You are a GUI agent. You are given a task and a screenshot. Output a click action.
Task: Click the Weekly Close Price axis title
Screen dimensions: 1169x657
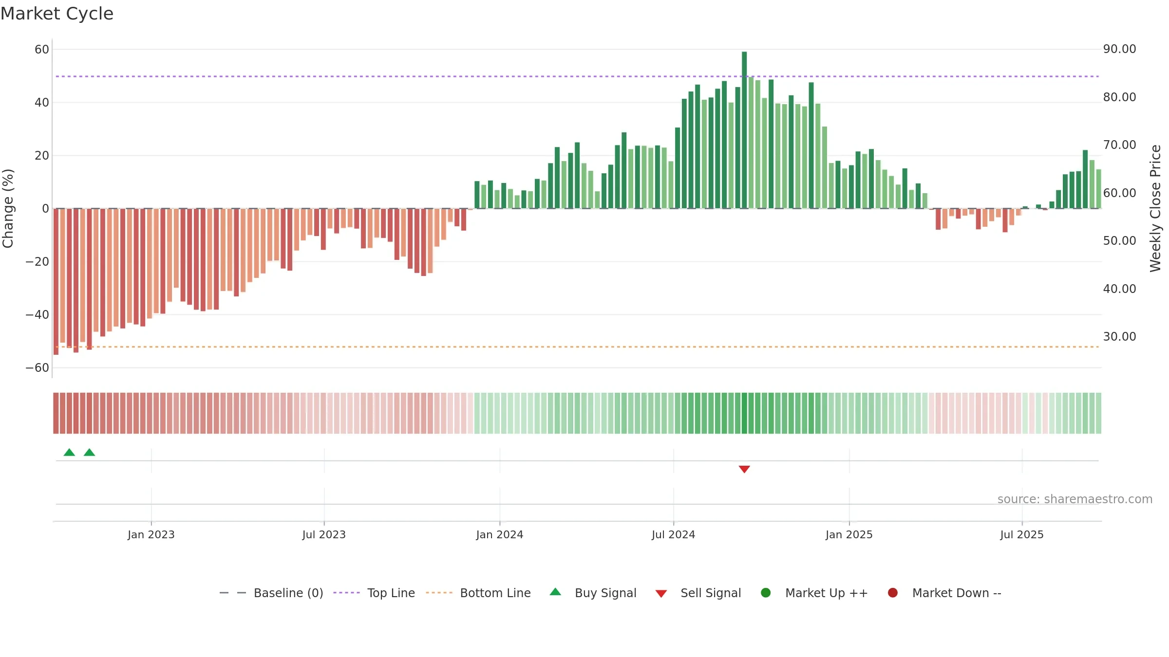pos(1155,208)
